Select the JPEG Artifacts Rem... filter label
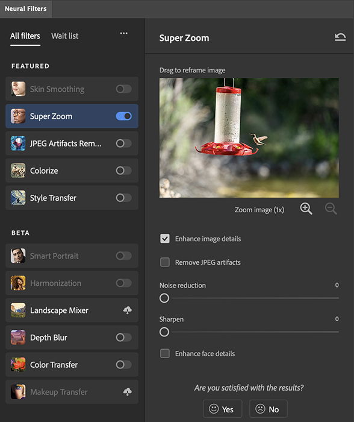 [x=66, y=143]
